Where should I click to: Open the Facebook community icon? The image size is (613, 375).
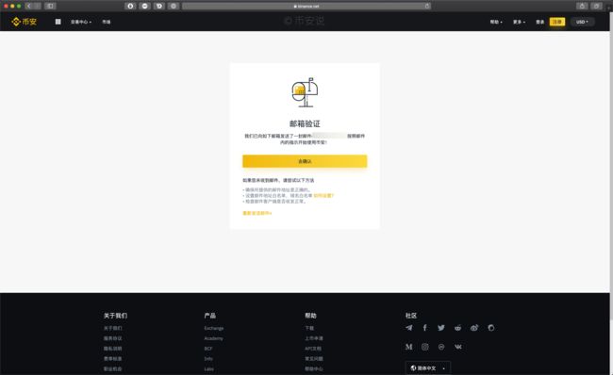coord(425,328)
